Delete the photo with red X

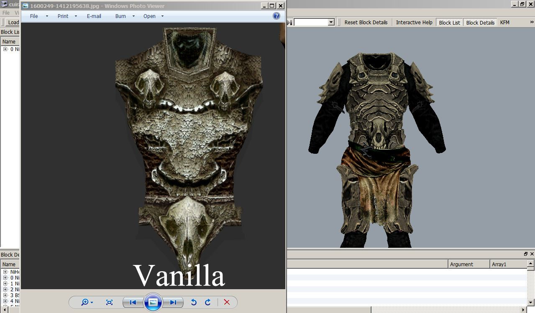tap(227, 302)
